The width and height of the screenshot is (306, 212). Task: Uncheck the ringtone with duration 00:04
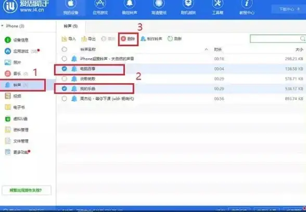(x=64, y=69)
